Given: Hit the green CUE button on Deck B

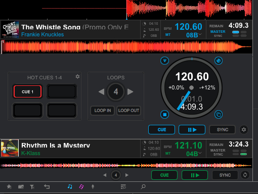Looking at the screenshot, I should (x=164, y=175).
